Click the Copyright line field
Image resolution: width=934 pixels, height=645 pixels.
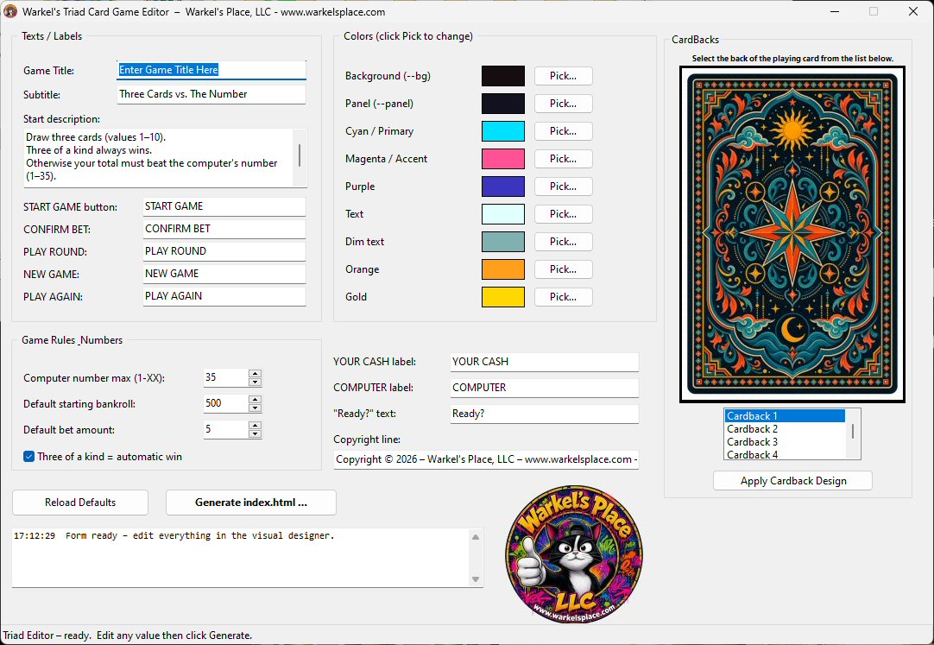(486, 459)
